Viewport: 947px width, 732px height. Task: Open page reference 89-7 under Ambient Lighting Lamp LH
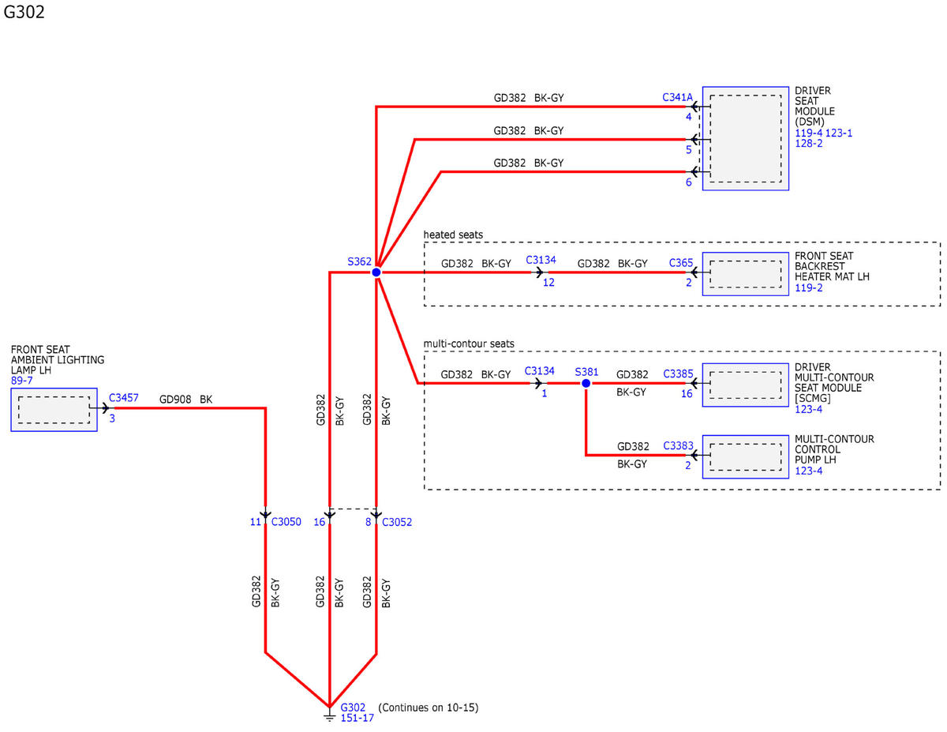point(22,381)
